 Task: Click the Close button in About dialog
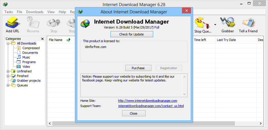[x=134, y=113]
